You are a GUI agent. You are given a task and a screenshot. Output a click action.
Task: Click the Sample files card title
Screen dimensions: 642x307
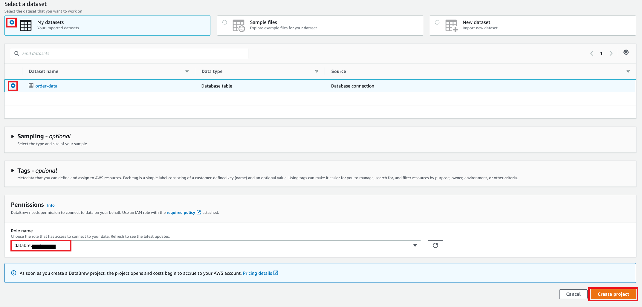pos(264,22)
